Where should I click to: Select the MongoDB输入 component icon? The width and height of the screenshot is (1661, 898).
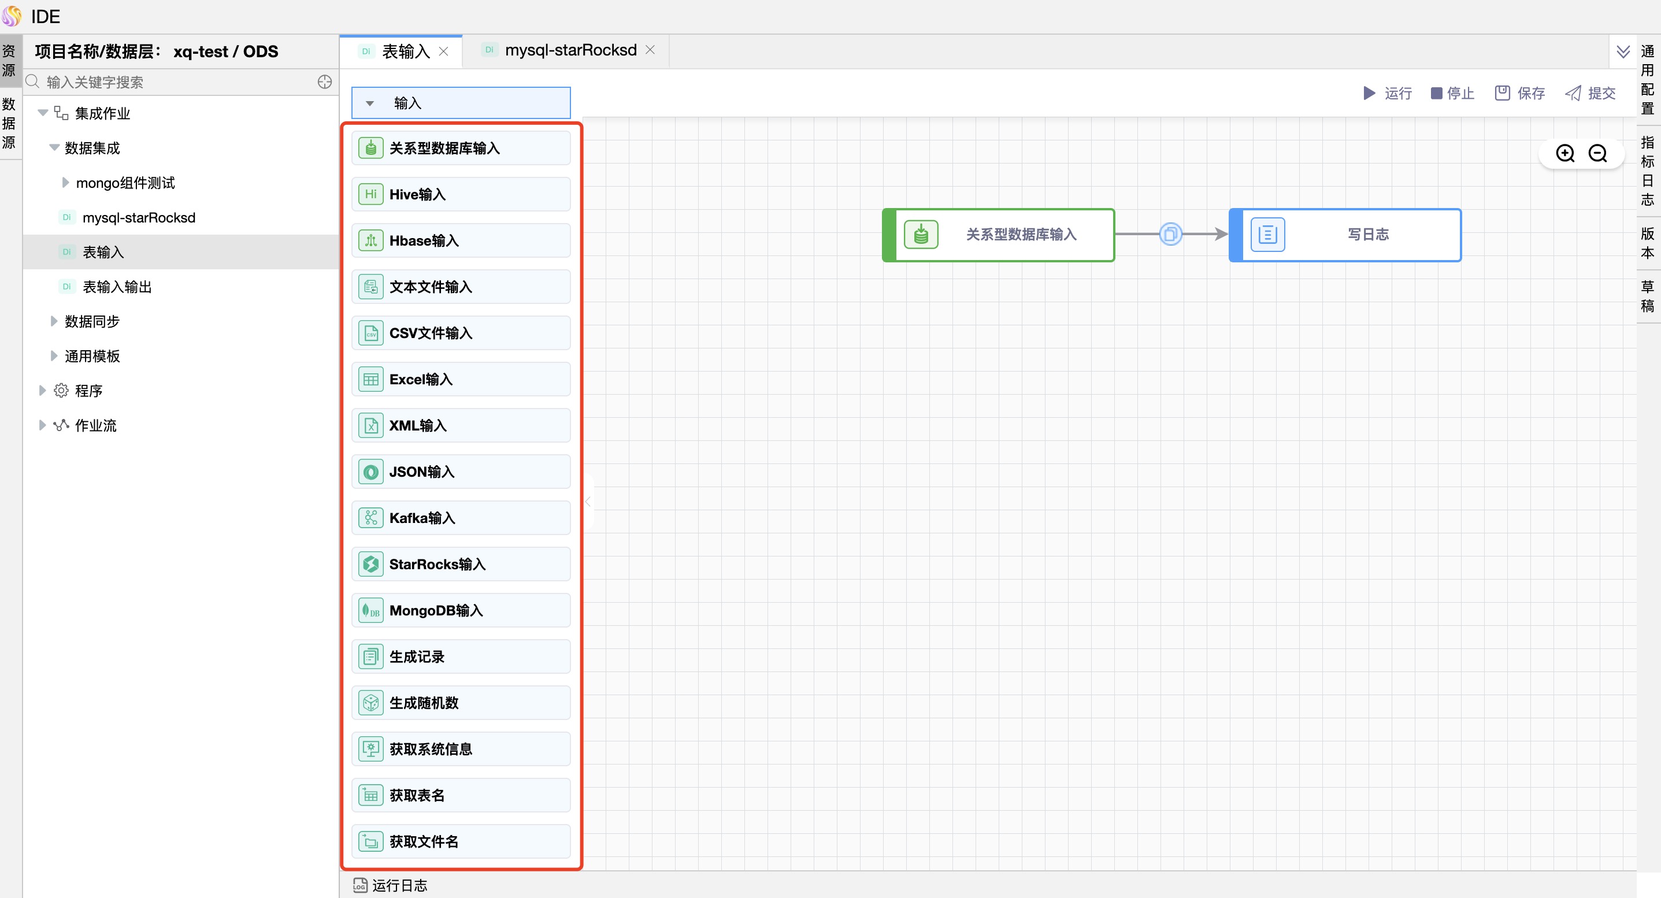pyautogui.click(x=371, y=610)
